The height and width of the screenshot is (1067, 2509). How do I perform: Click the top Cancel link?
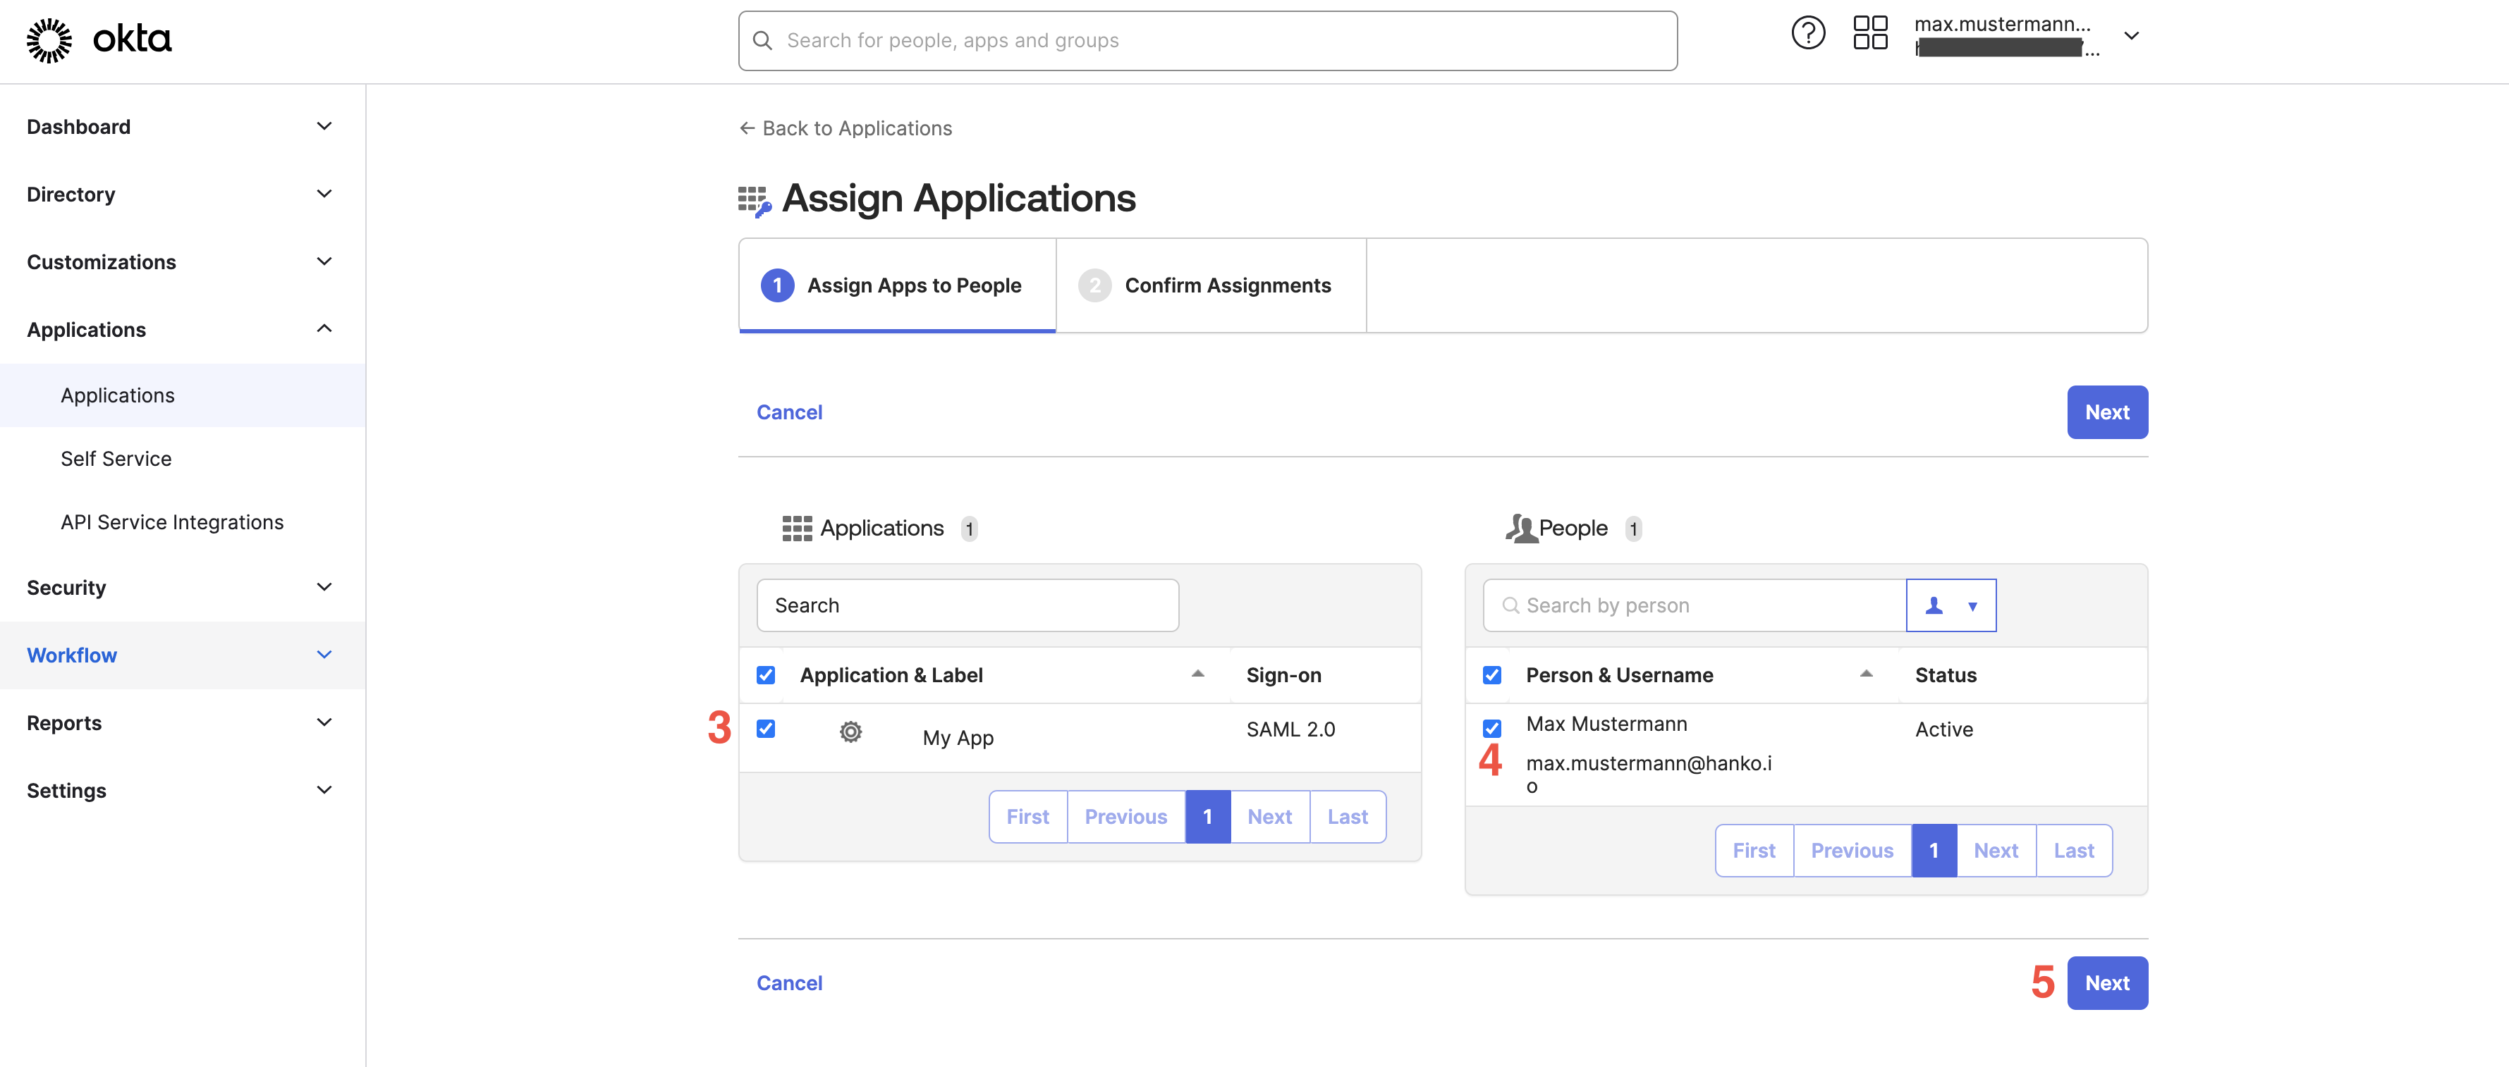pos(789,413)
